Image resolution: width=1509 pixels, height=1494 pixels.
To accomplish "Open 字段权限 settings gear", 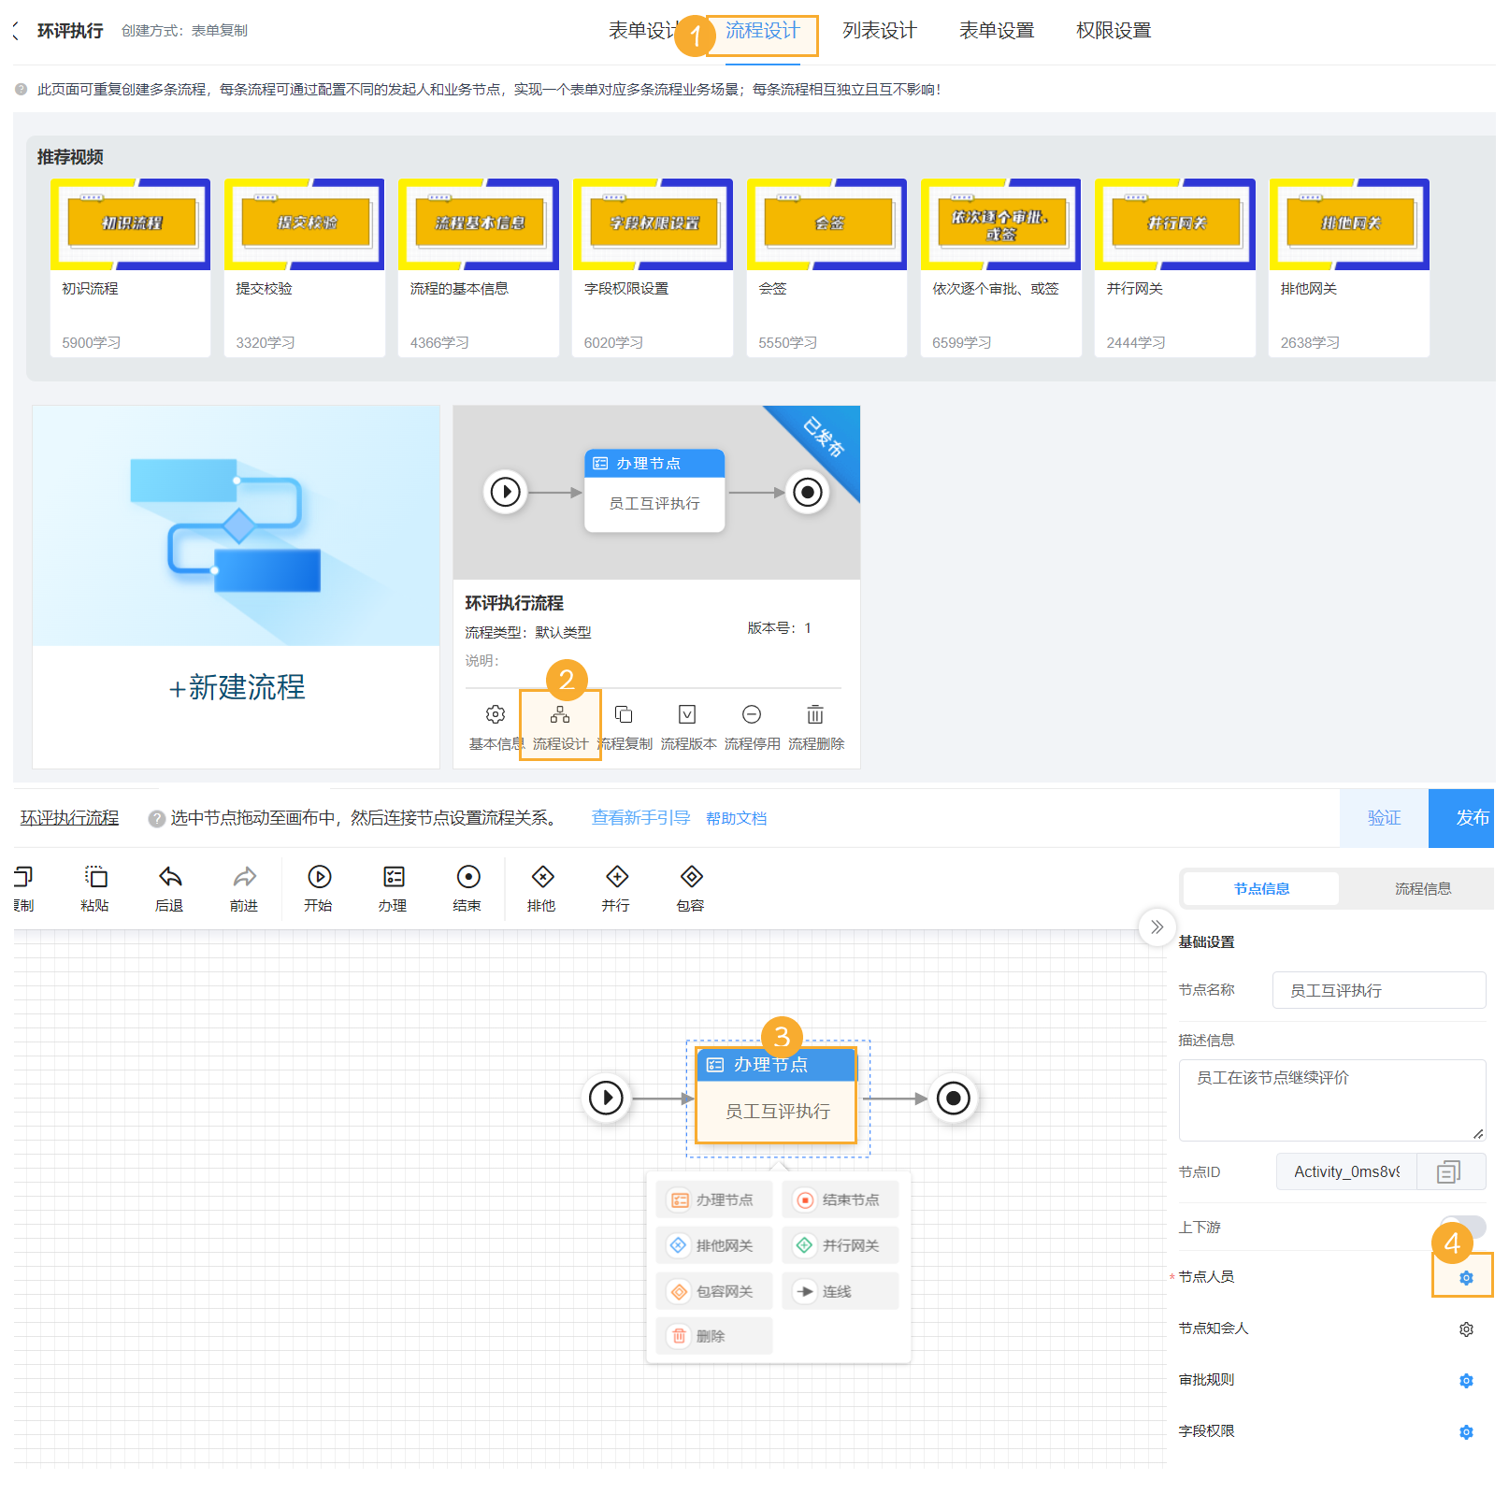I will (x=1466, y=1430).
